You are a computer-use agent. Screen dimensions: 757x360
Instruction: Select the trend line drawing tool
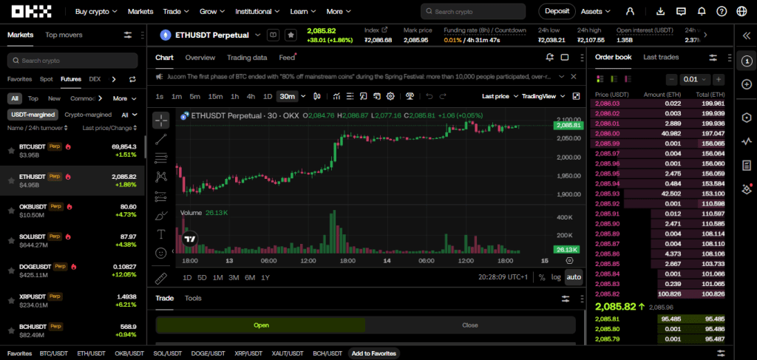point(160,140)
